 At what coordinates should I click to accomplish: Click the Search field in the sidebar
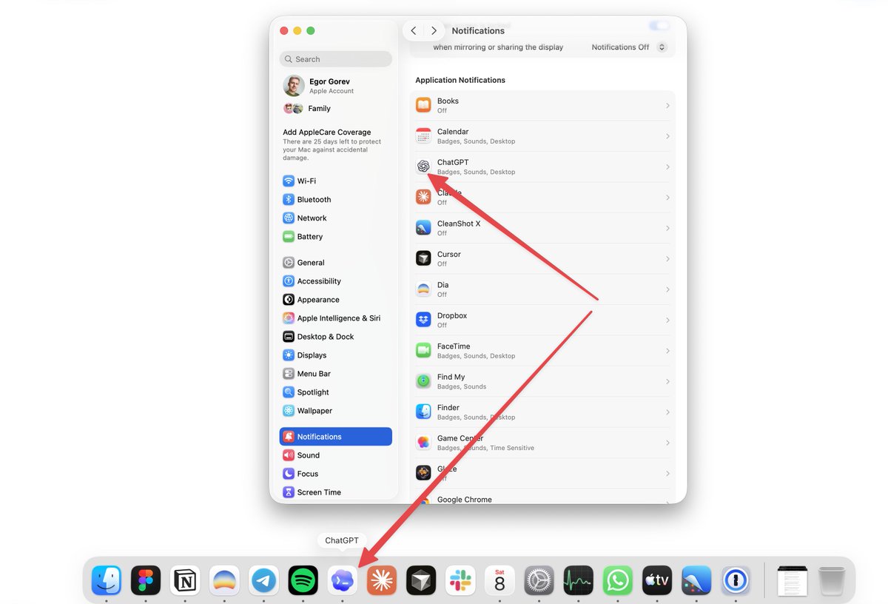[x=335, y=59]
